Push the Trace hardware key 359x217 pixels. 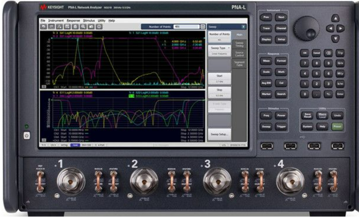click(266, 28)
